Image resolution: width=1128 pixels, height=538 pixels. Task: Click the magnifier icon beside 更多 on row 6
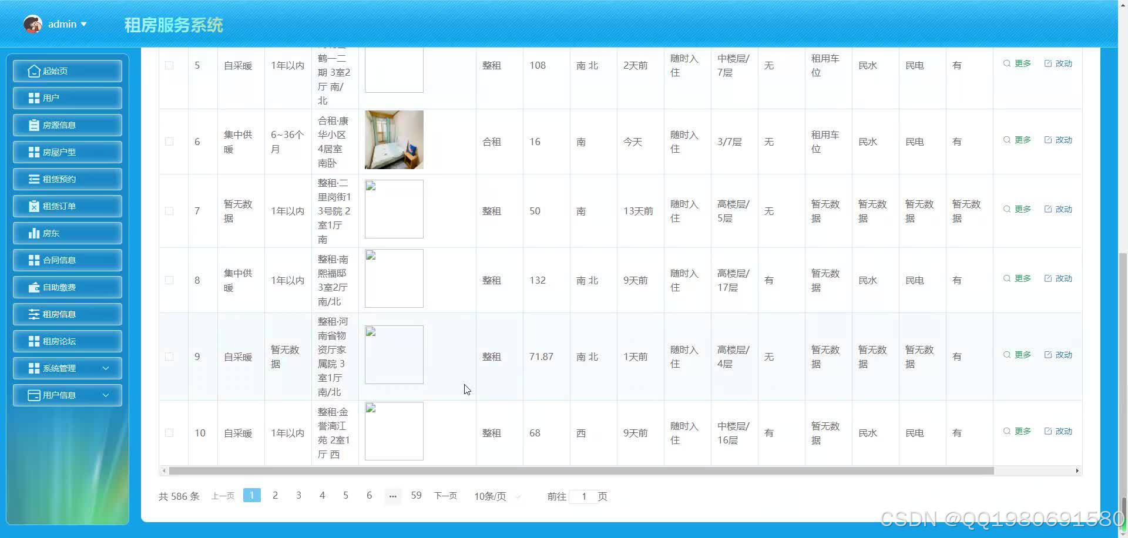point(1006,140)
